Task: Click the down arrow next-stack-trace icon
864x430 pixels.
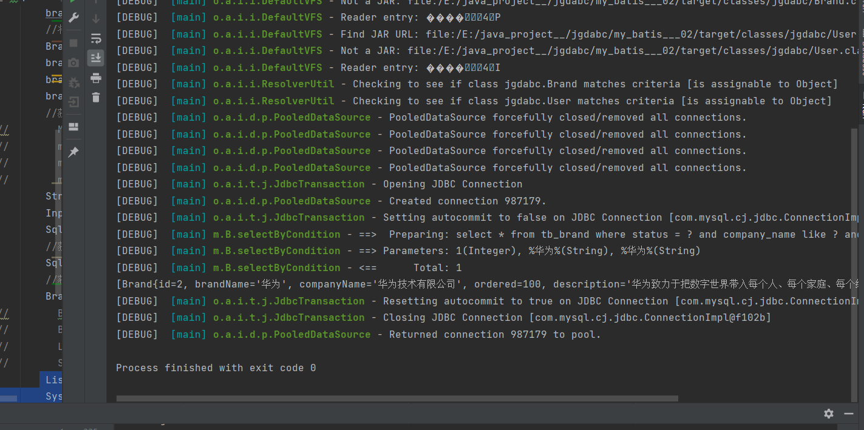Action: 96,19
